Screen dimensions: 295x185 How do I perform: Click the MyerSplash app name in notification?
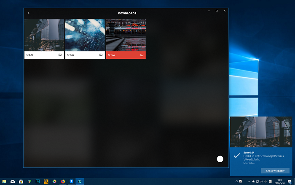pos(249,163)
